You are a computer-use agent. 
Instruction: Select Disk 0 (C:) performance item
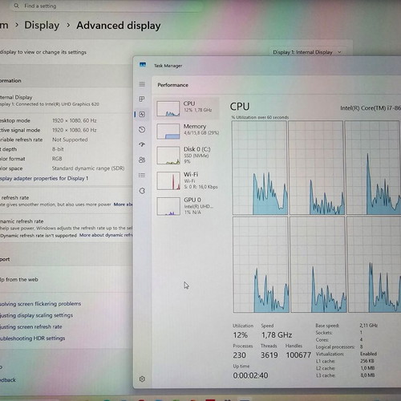187,156
